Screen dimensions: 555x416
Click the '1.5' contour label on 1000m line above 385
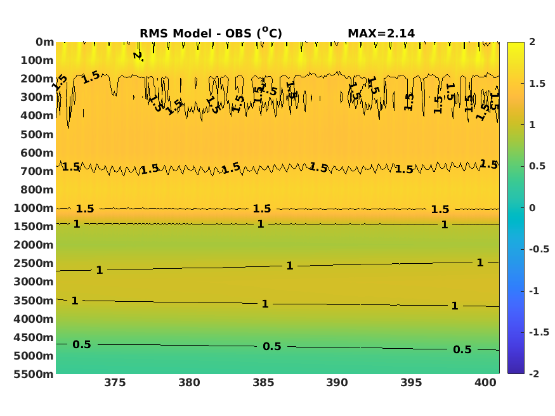(x=262, y=209)
